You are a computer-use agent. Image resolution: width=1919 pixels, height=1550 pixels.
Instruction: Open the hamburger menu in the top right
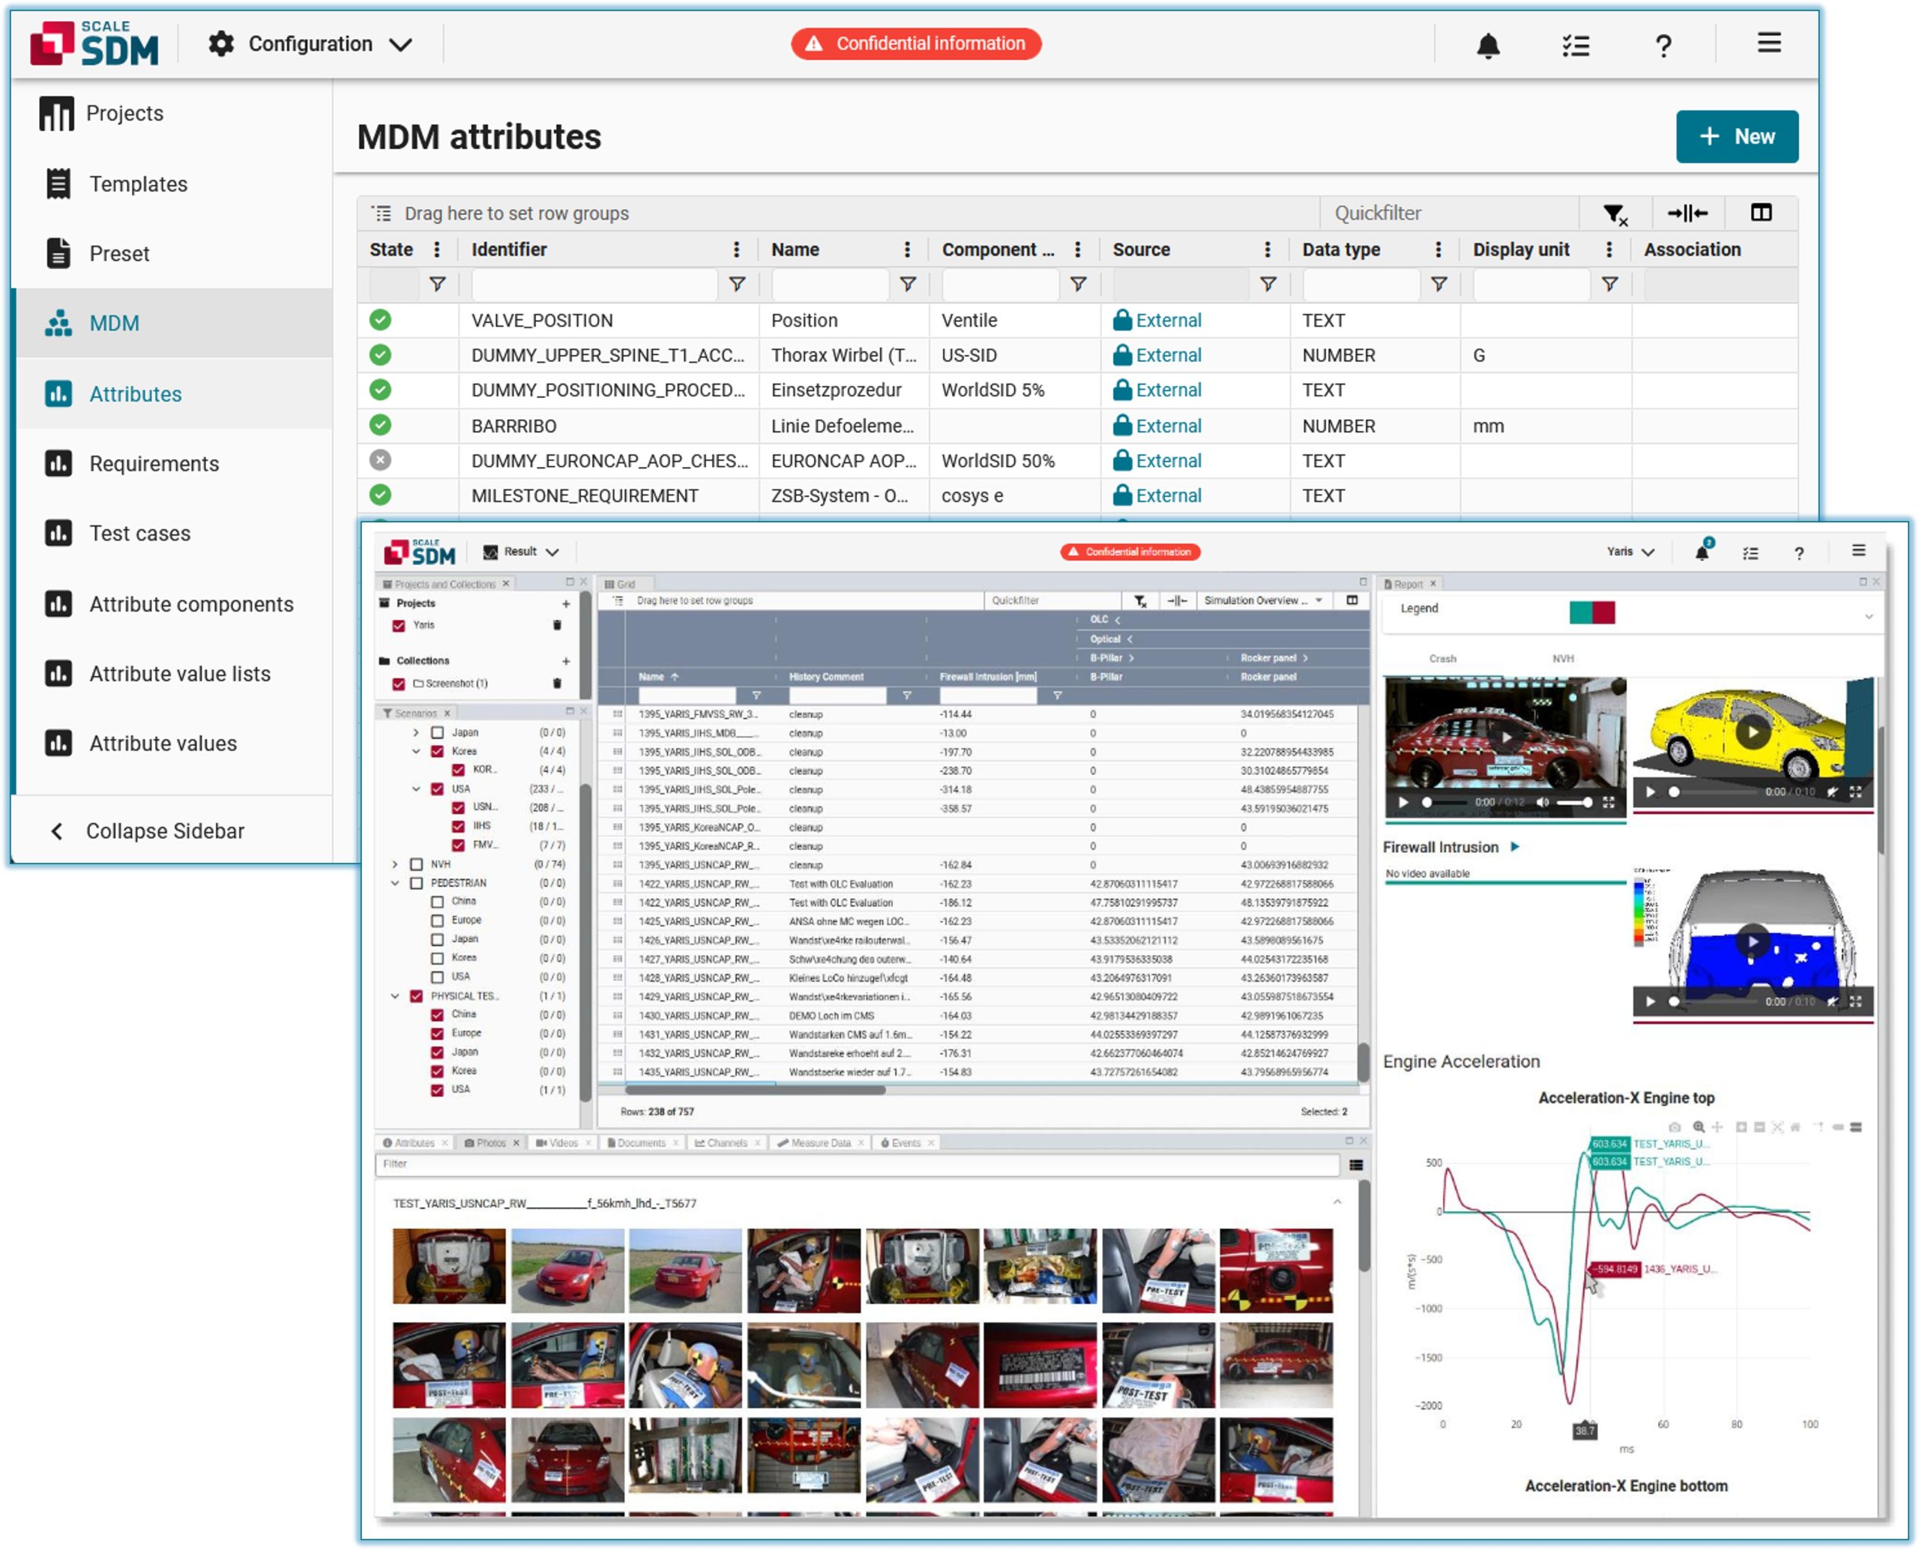(x=1768, y=43)
